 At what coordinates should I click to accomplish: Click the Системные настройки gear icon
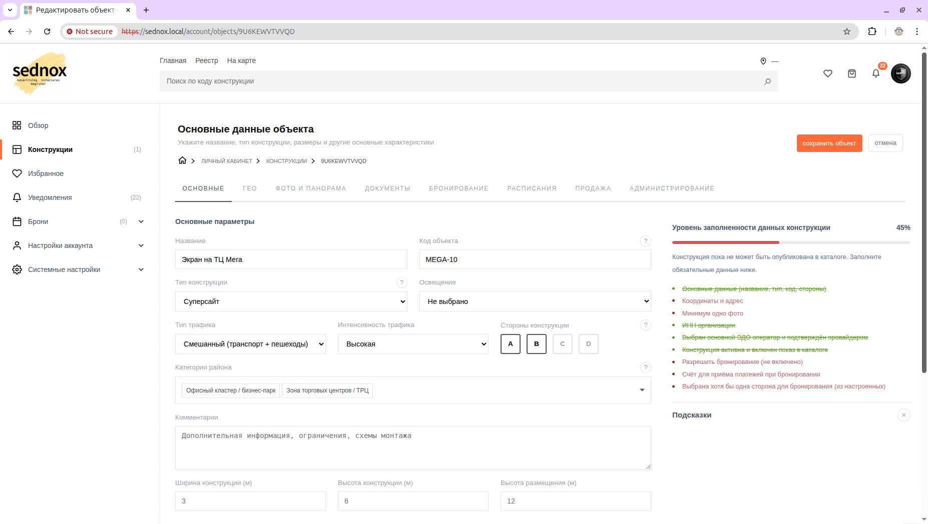click(17, 269)
